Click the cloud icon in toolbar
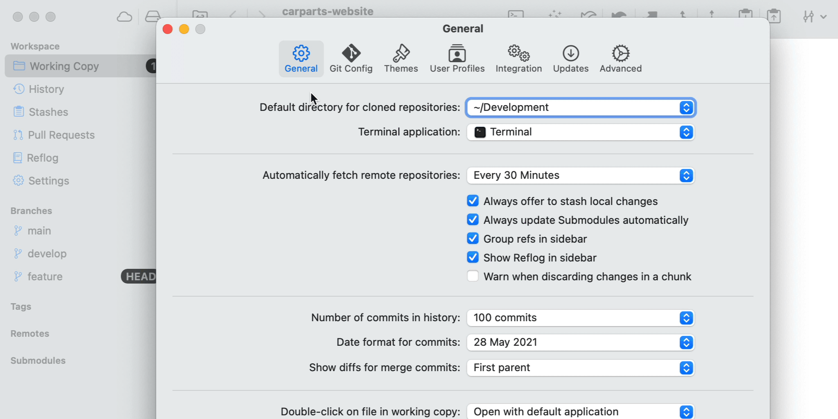This screenshot has height=419, width=838. (x=124, y=17)
